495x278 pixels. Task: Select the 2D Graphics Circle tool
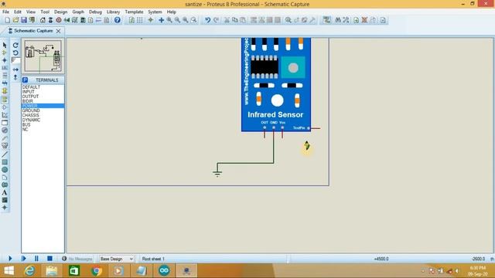5,170
